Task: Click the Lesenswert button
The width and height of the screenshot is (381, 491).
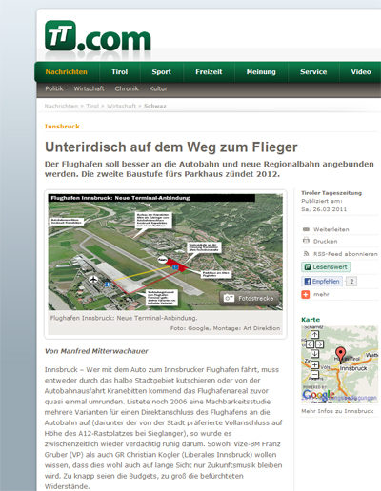Action: click(326, 267)
